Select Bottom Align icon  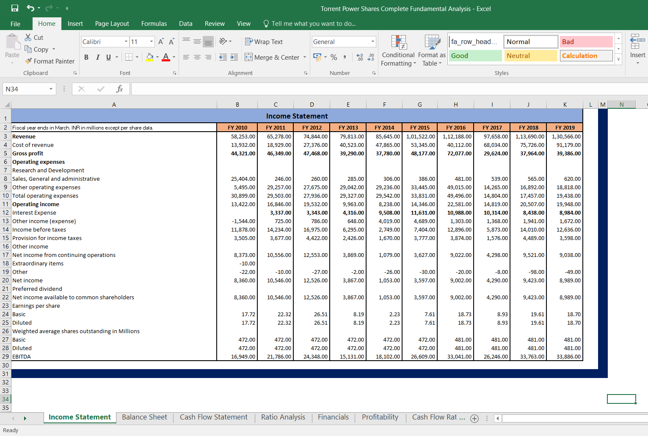pos(208,41)
